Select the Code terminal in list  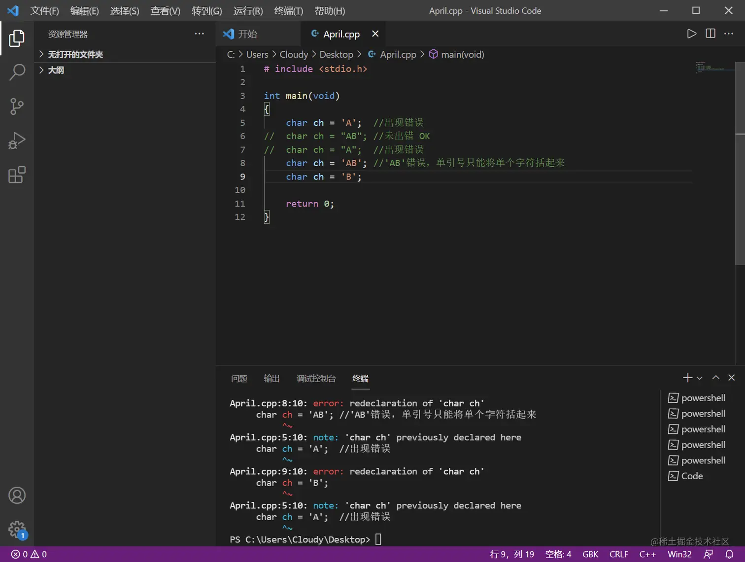[691, 476]
